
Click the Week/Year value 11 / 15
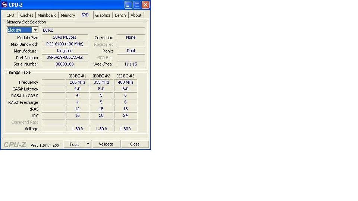131,64
